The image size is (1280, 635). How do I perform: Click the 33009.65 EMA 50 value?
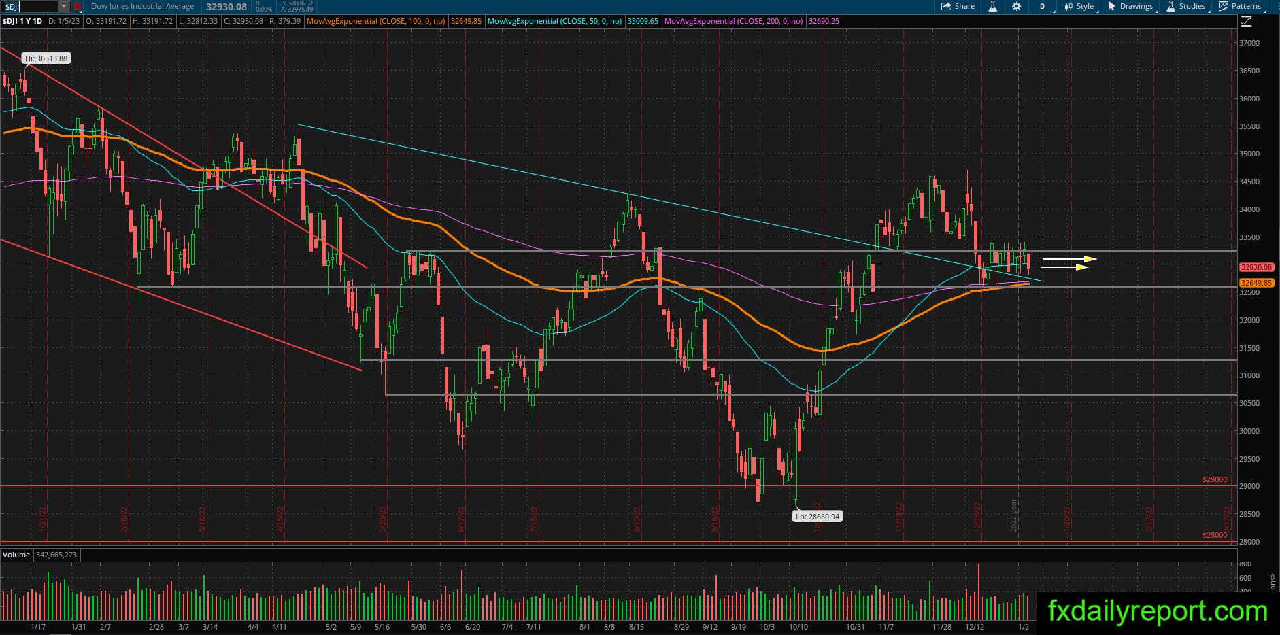643,21
